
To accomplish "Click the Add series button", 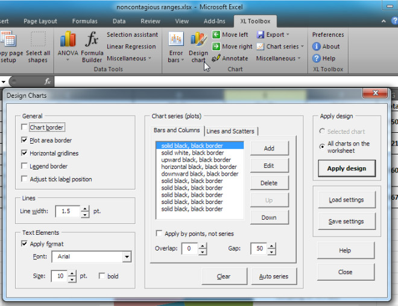I will (x=270, y=148).
